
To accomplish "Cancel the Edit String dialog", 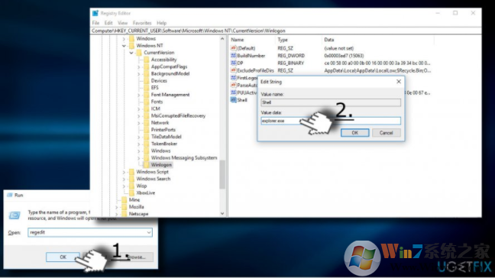I will 386,133.
